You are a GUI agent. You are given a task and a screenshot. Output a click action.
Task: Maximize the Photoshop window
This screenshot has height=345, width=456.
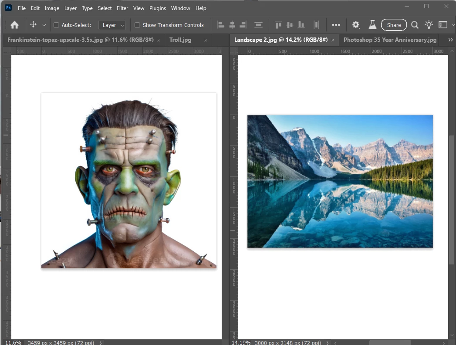tap(426, 6)
